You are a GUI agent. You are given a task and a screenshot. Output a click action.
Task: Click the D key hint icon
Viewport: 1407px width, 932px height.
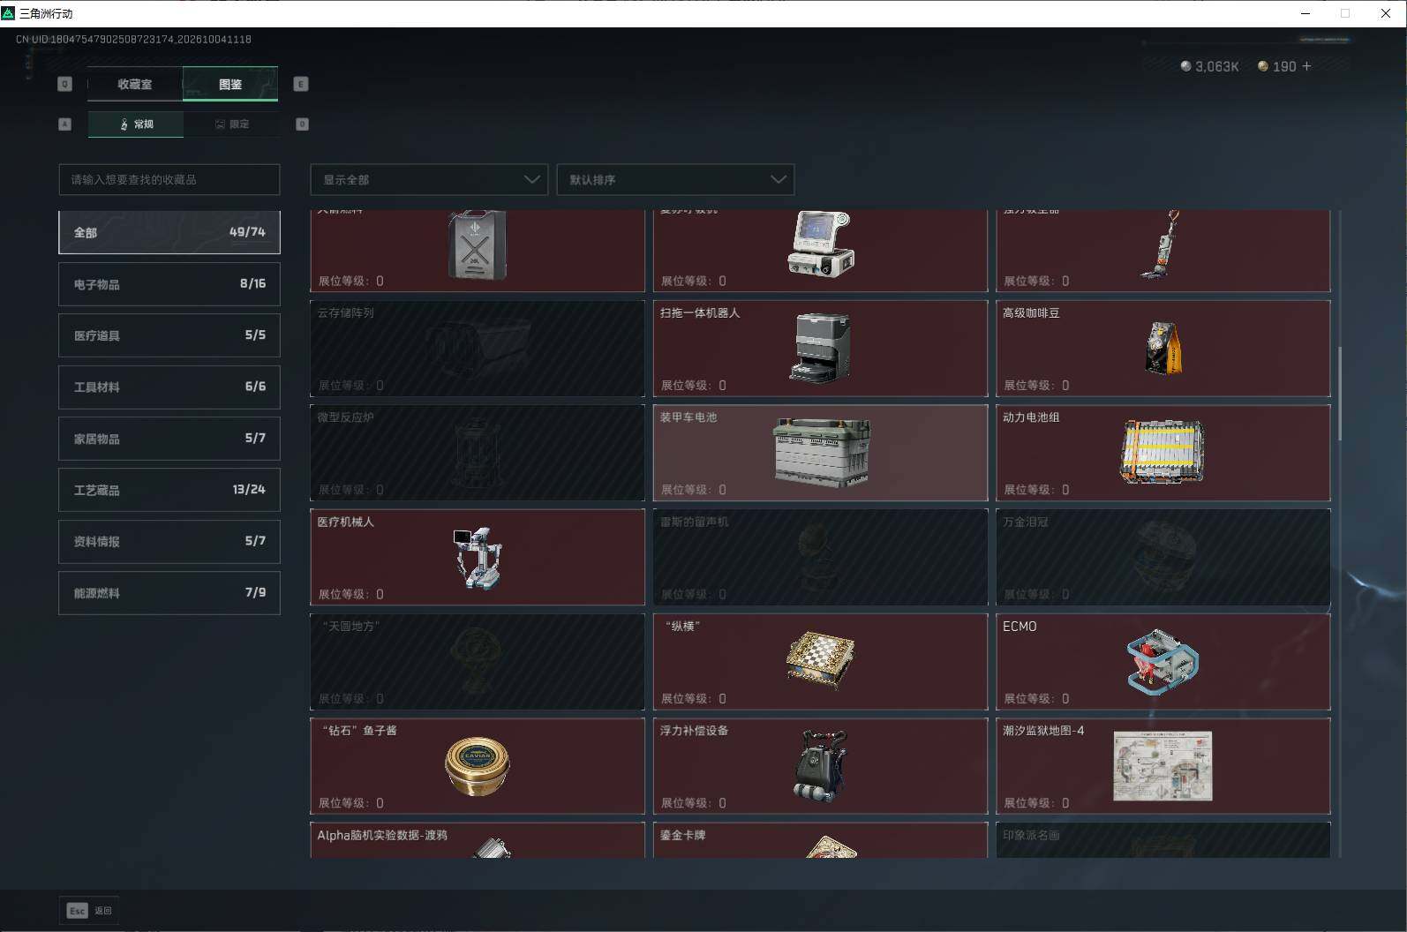302,124
